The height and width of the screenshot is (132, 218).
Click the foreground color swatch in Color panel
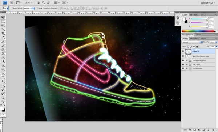[x=184, y=20]
